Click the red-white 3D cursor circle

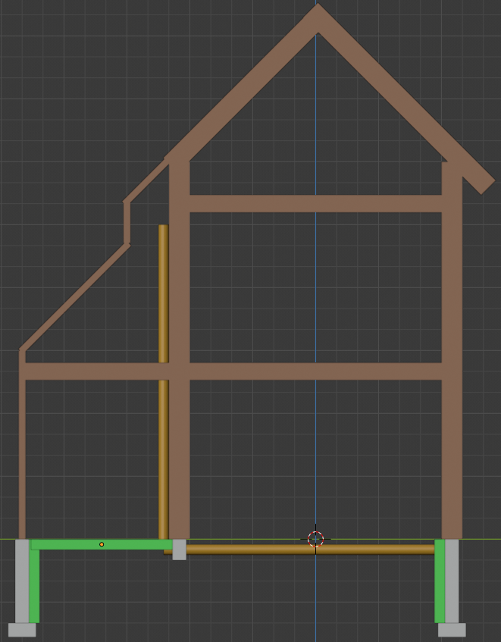pos(315,539)
